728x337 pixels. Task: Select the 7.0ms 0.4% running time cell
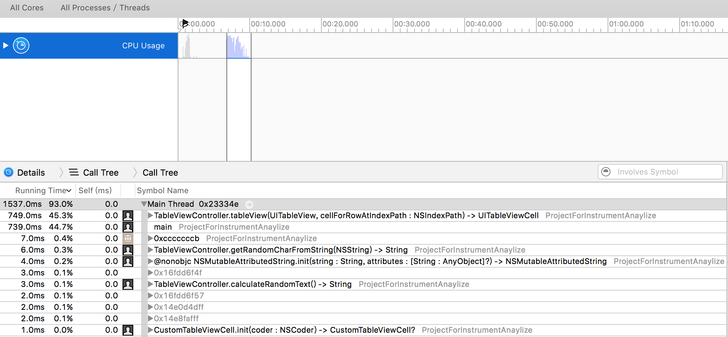pyautogui.click(x=47, y=238)
